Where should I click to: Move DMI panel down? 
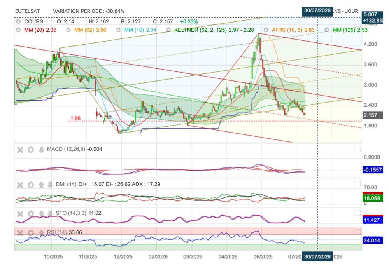50,185
